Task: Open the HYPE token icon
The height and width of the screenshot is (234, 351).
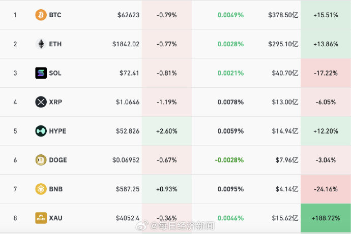Action: (x=41, y=131)
